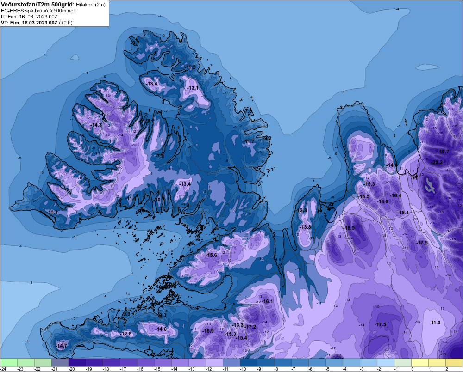Click the -11.3 temperature value

click(52, 212)
